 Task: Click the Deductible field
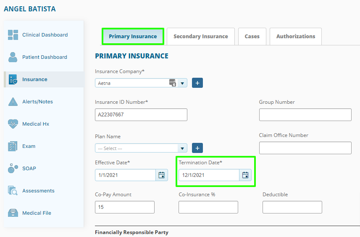292,207
